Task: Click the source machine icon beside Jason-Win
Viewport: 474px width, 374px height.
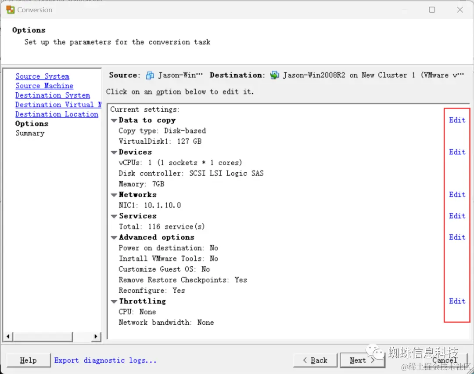Action: (150, 75)
